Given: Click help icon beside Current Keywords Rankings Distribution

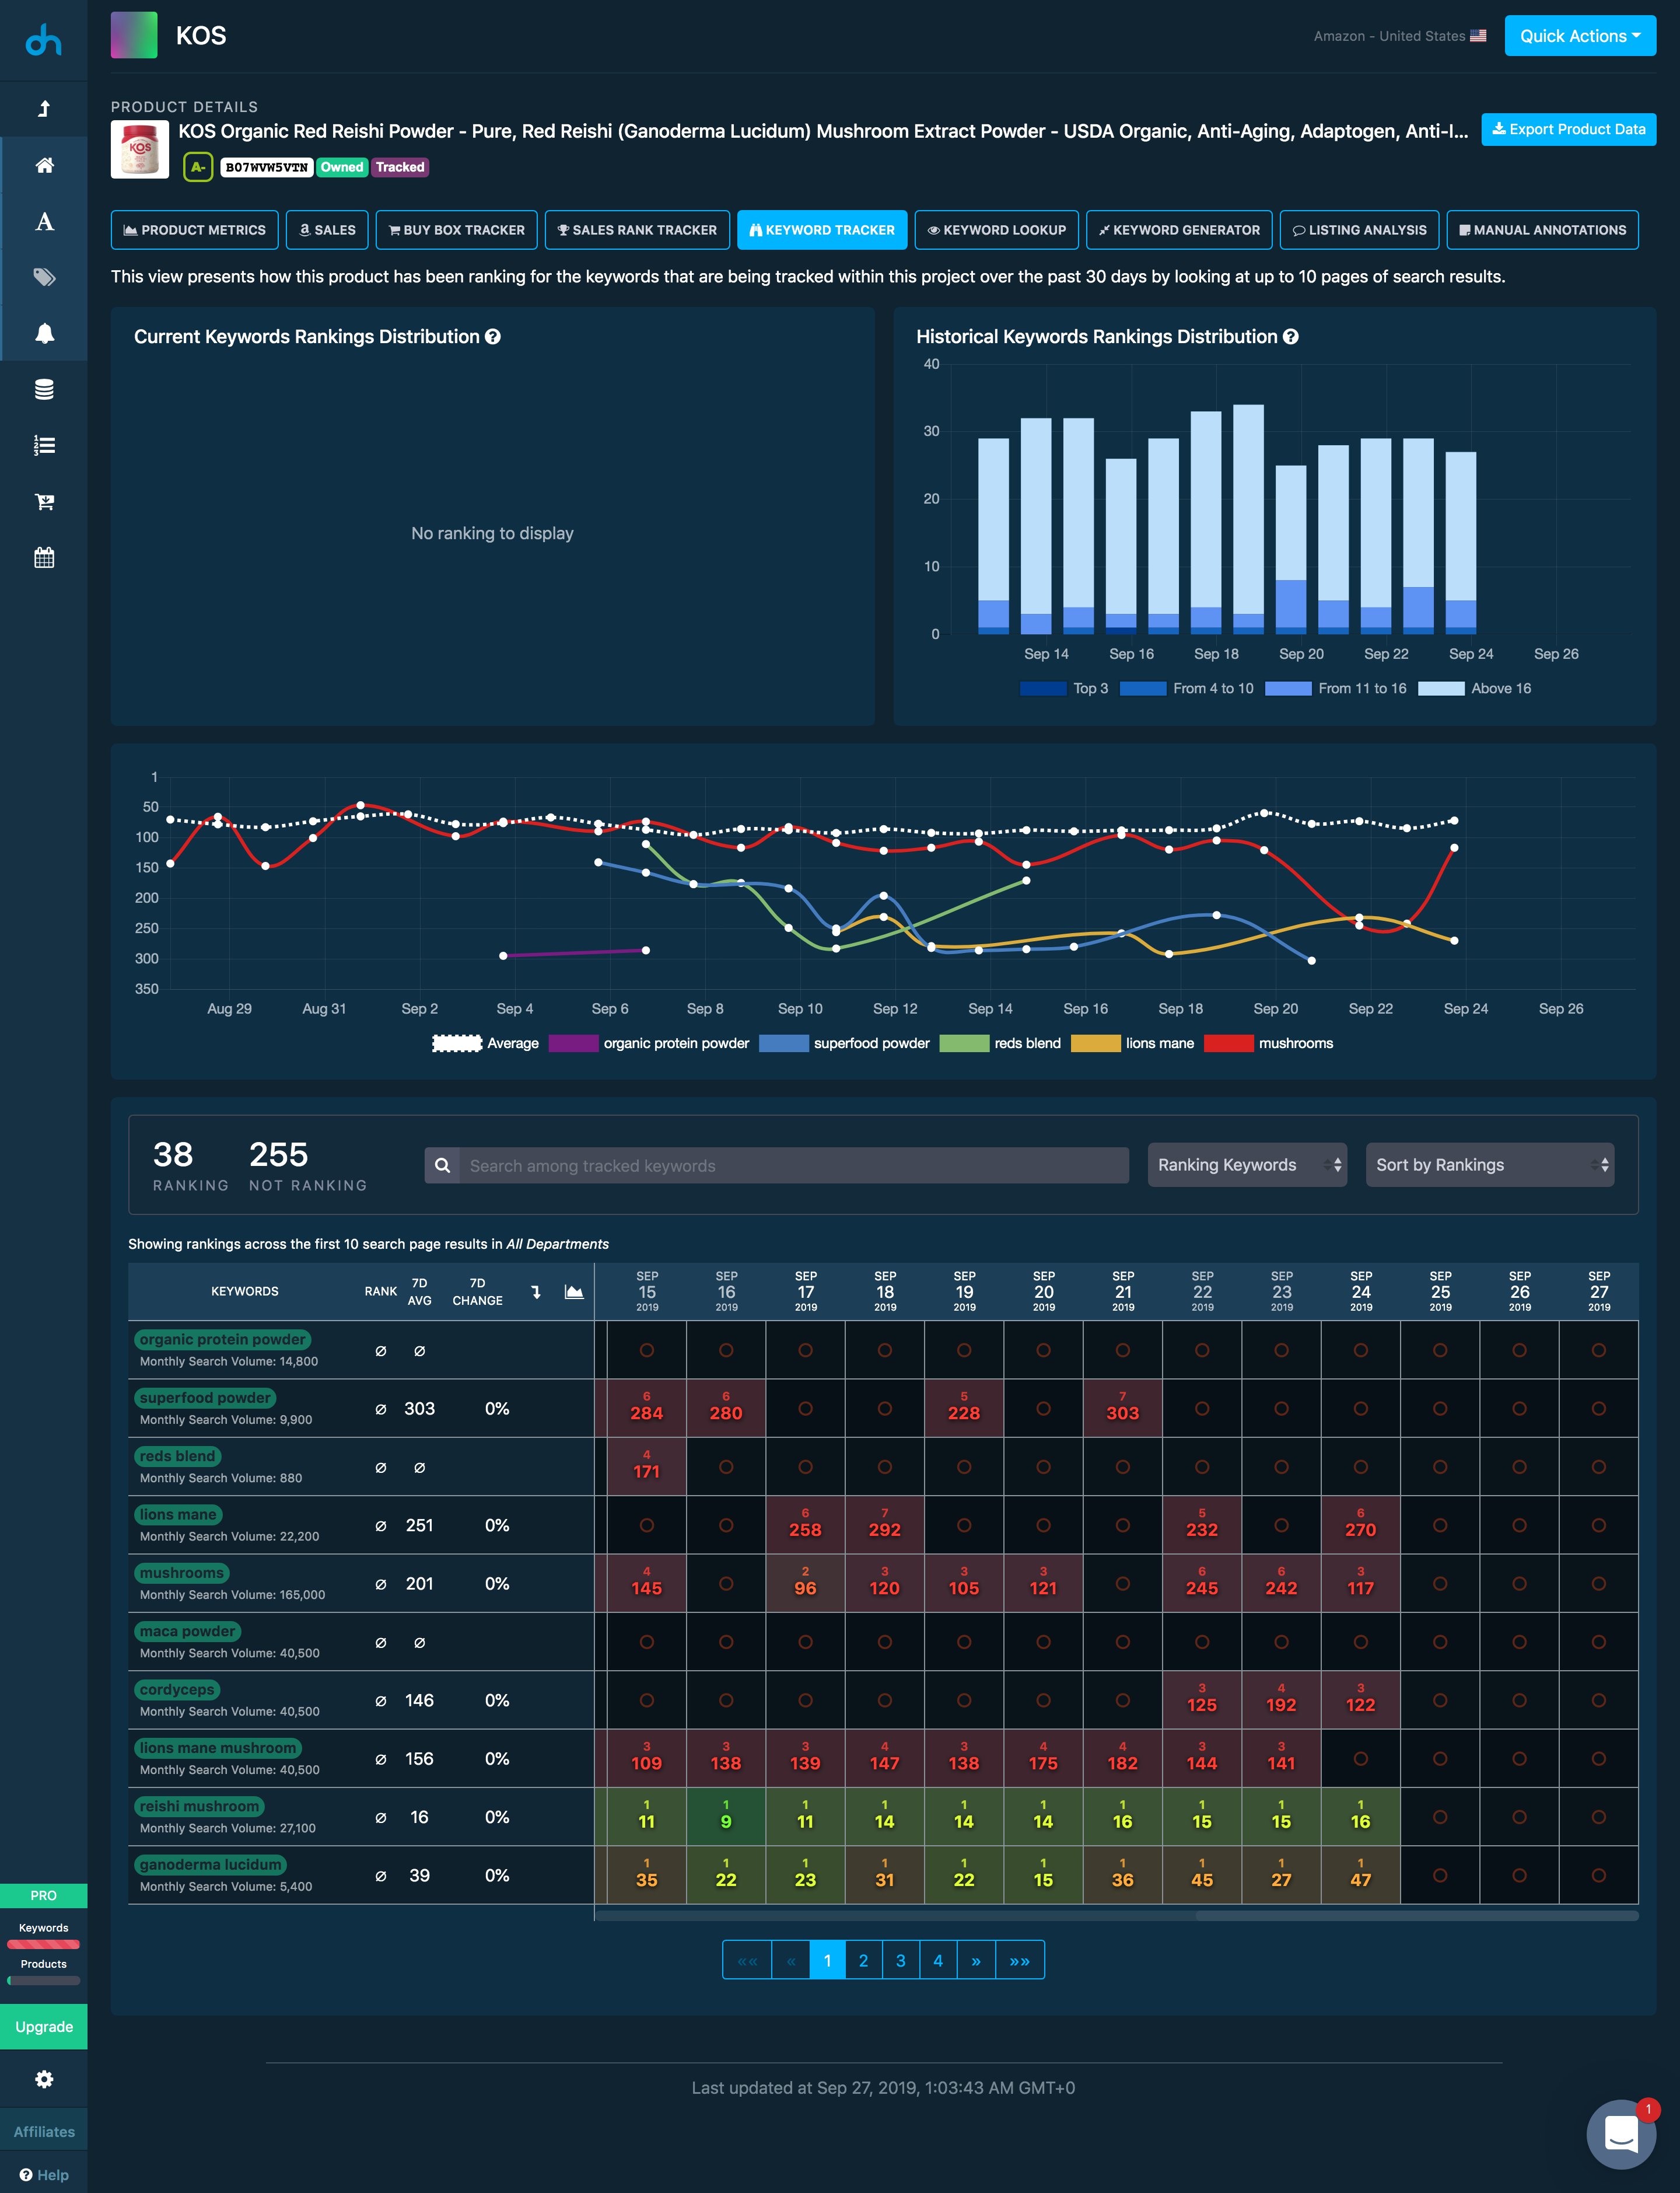Looking at the screenshot, I should [x=493, y=337].
